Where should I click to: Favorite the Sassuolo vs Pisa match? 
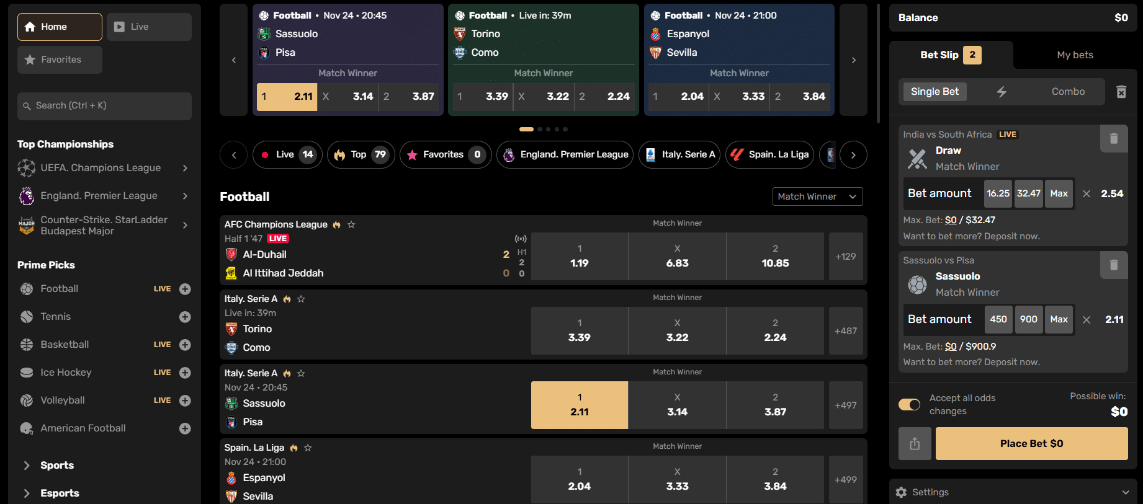[301, 373]
